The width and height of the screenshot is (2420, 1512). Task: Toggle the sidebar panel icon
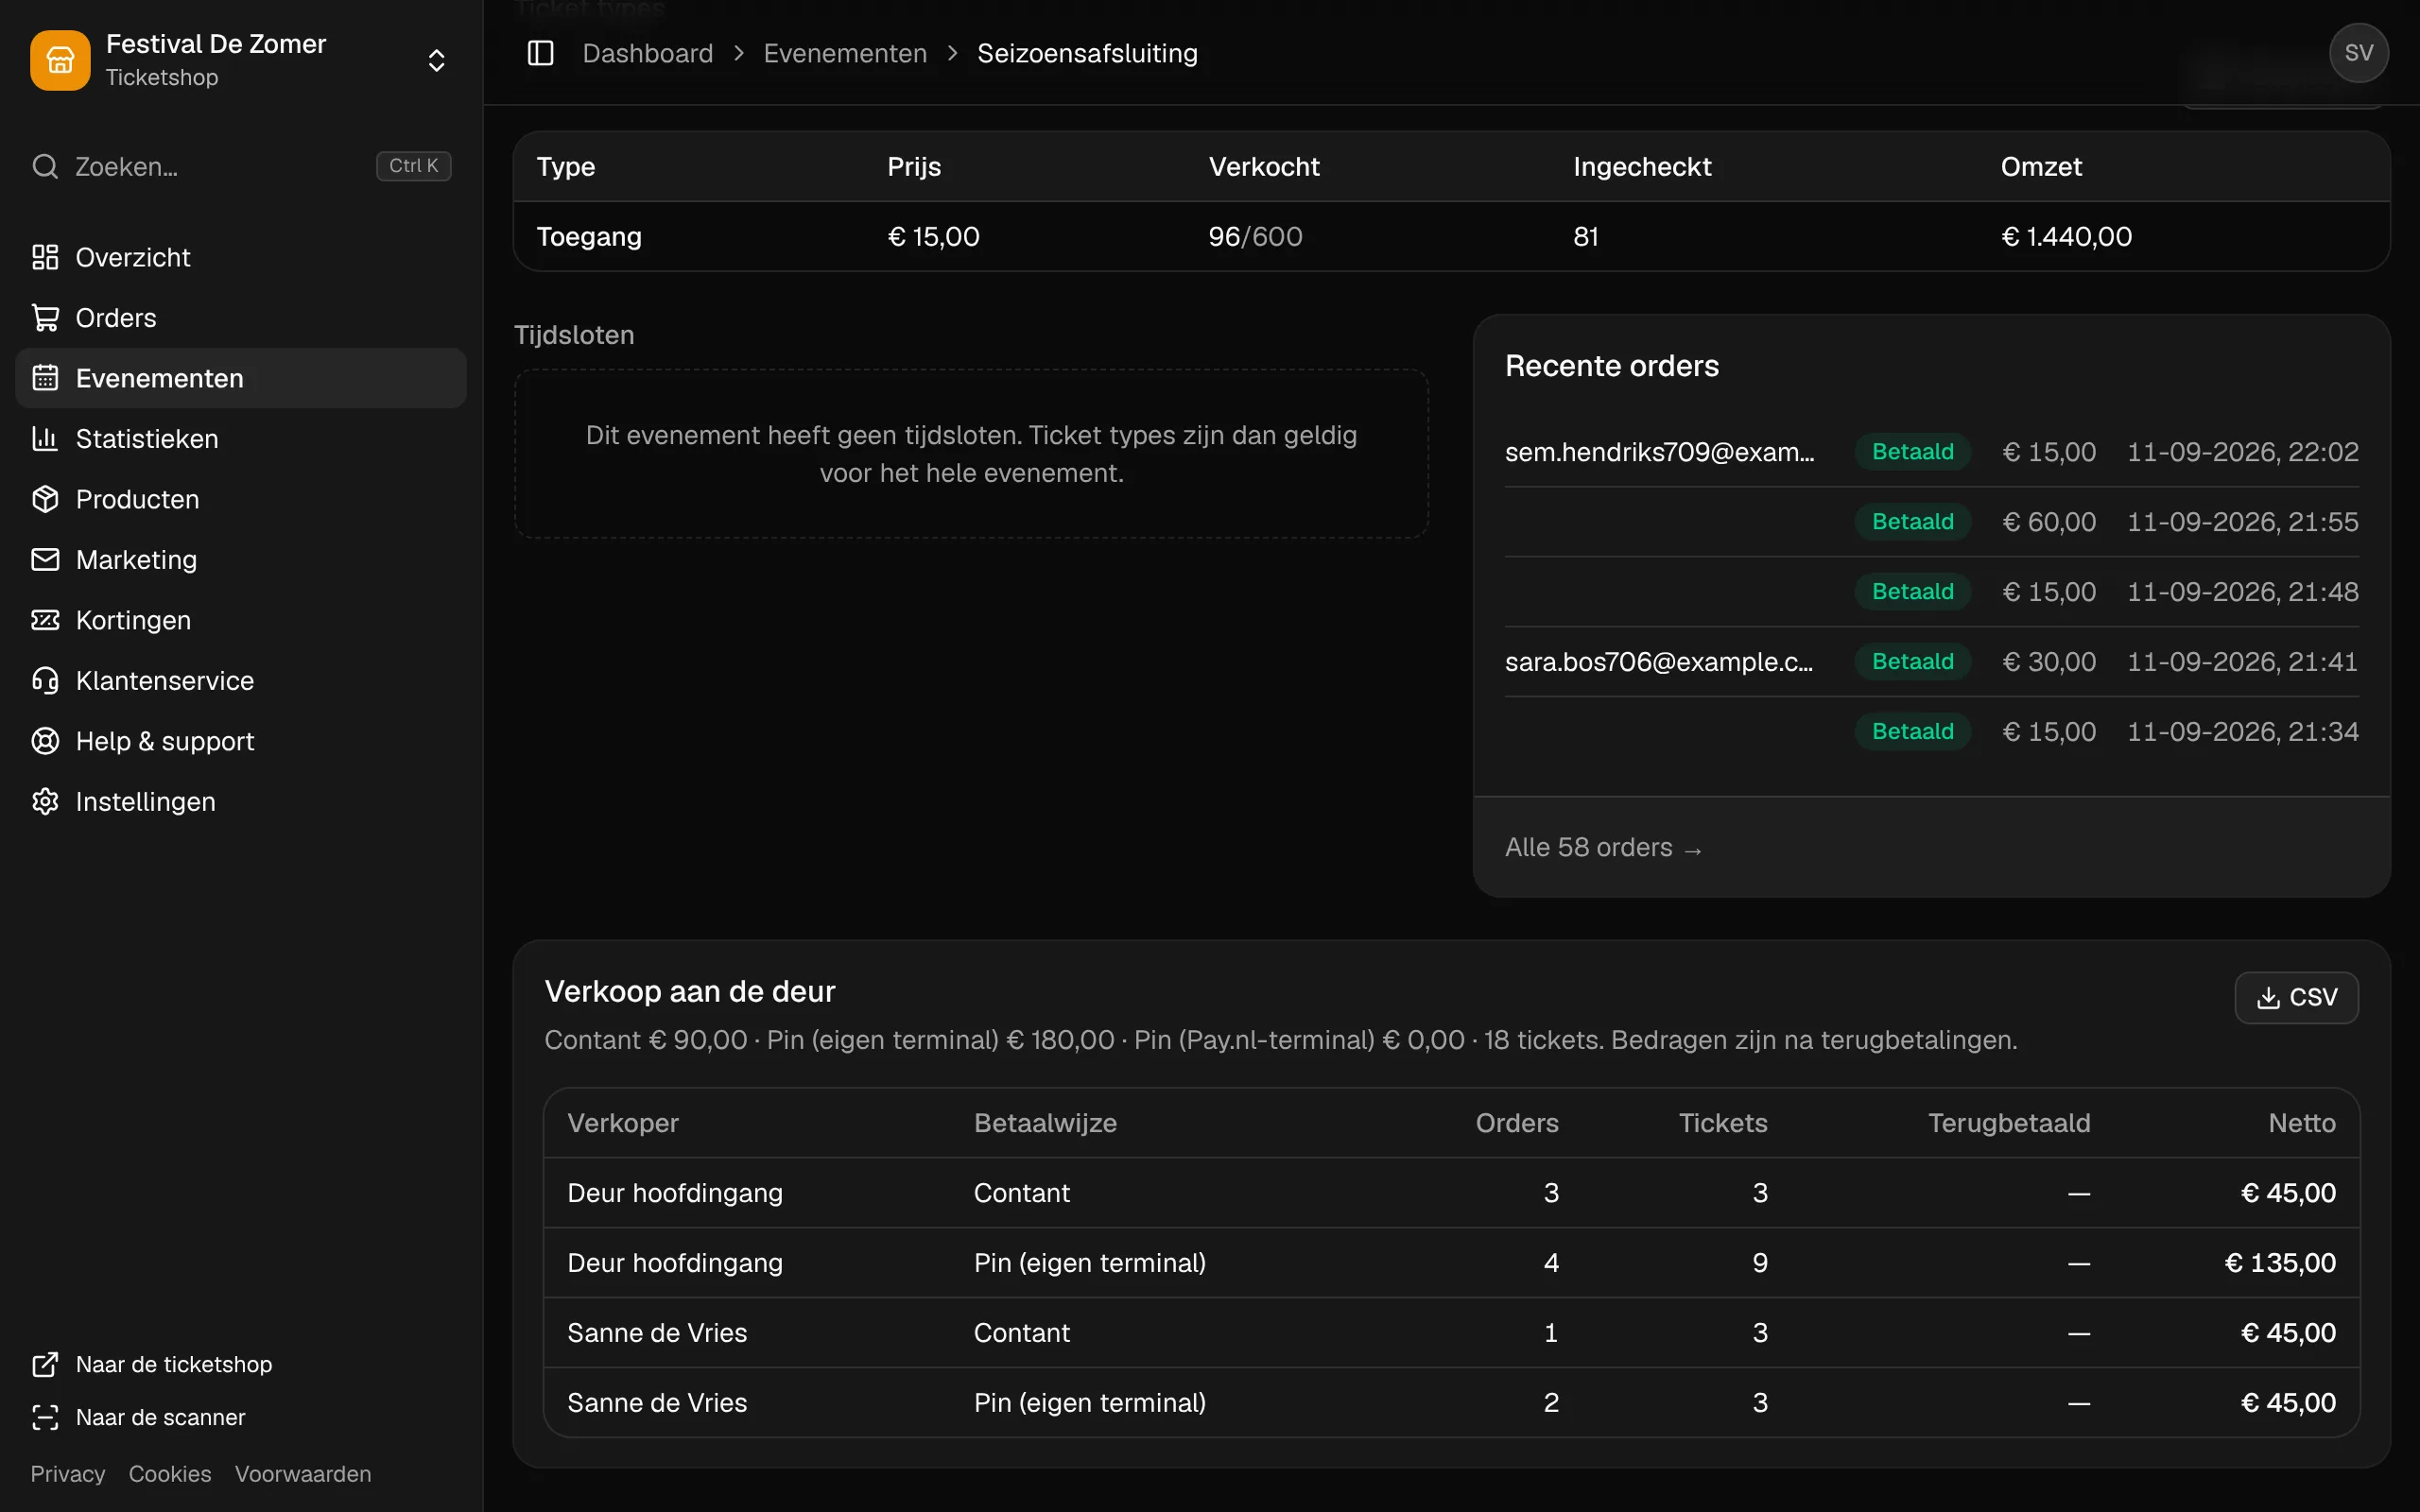tap(540, 53)
